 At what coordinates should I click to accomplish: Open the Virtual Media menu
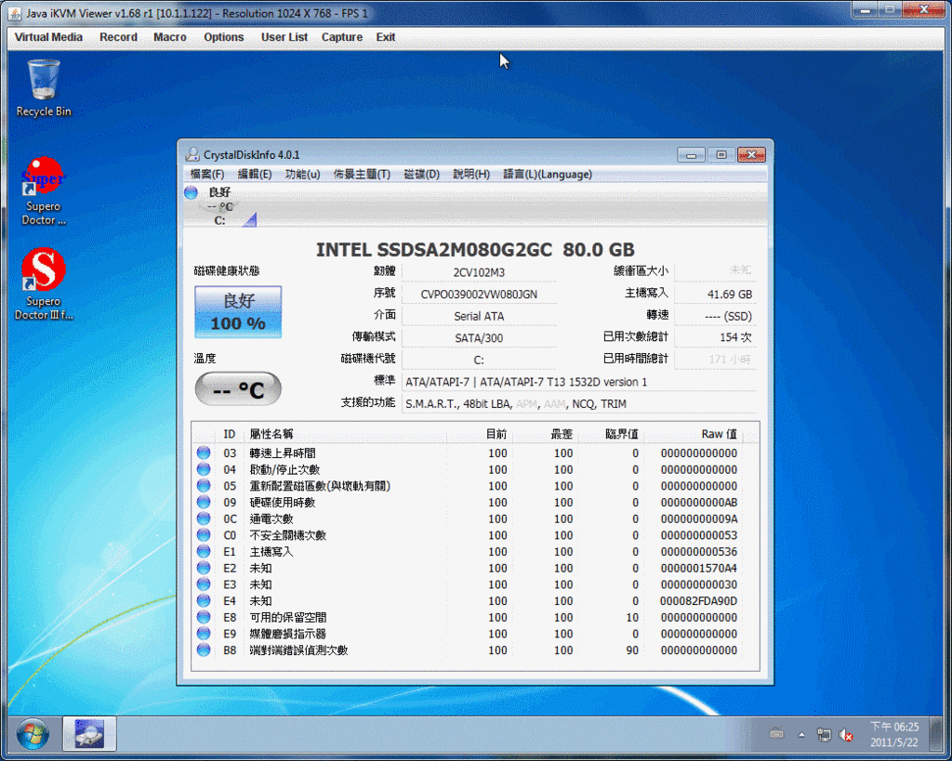tap(48, 37)
